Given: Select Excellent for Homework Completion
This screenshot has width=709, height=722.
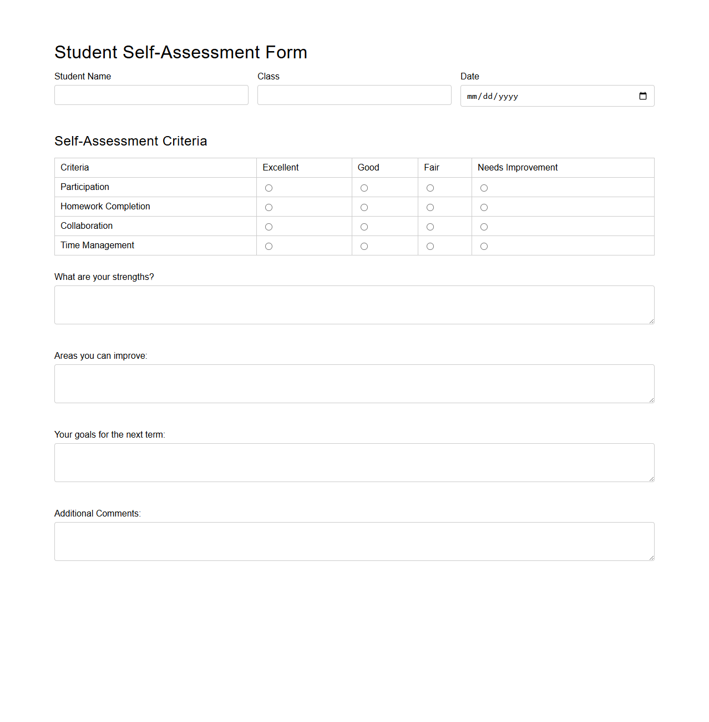Looking at the screenshot, I should [x=269, y=207].
